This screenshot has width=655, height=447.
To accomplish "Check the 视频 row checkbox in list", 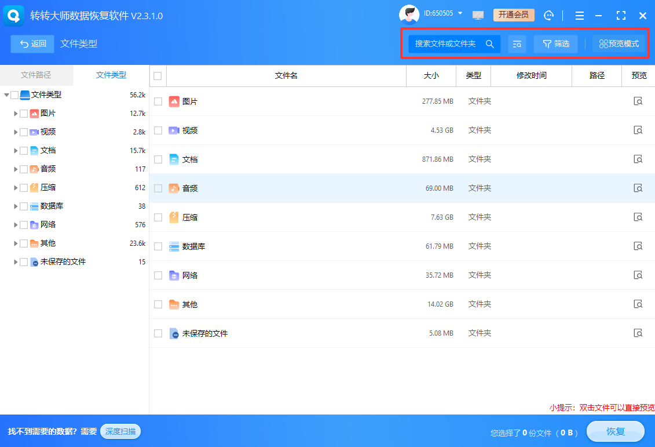I will [158, 130].
